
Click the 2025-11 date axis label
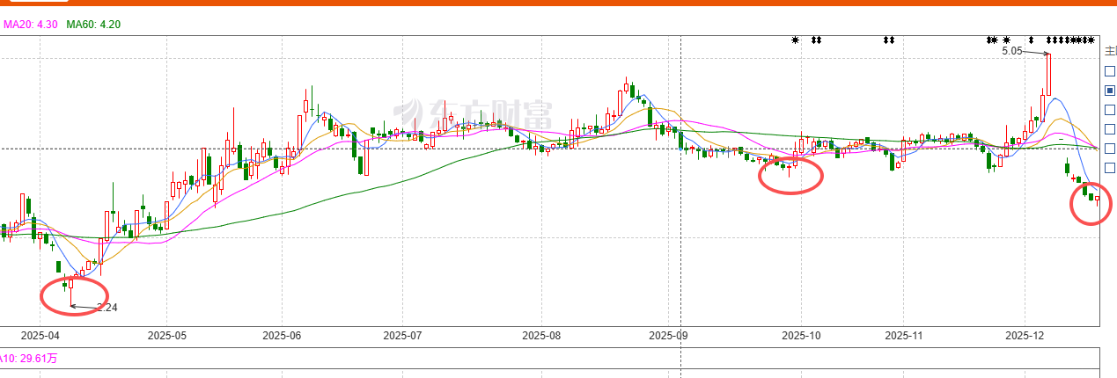point(904,335)
